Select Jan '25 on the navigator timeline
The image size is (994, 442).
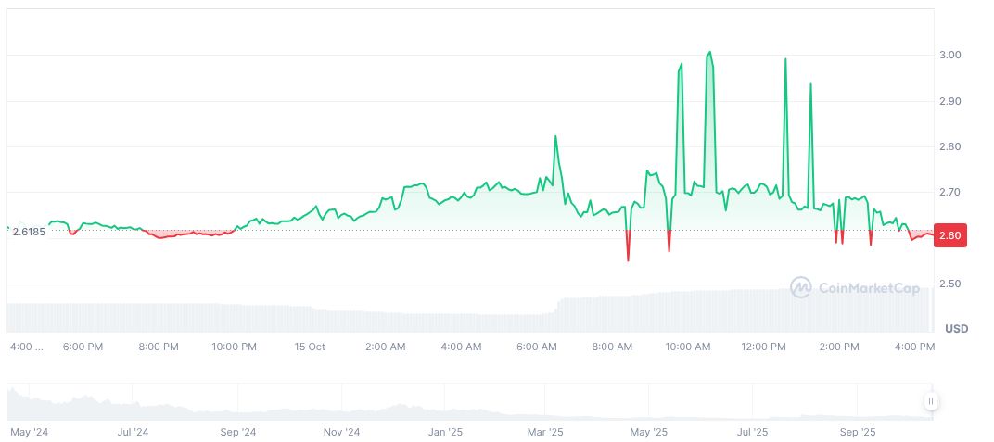point(446,432)
